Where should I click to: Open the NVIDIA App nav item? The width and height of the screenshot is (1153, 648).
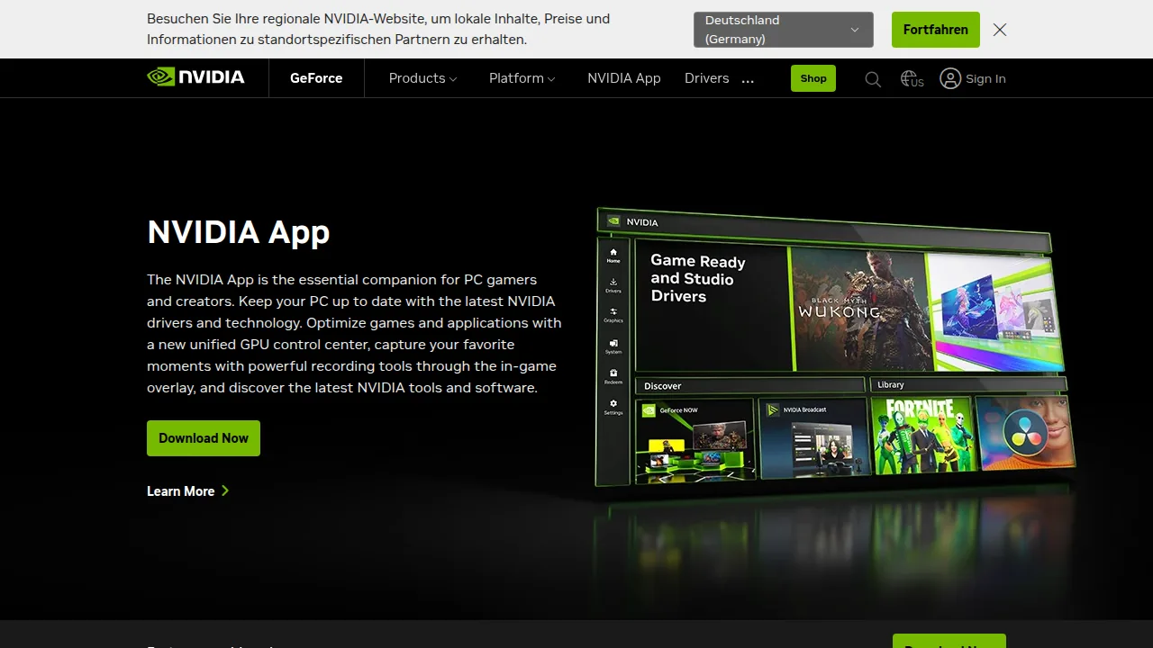(x=624, y=78)
